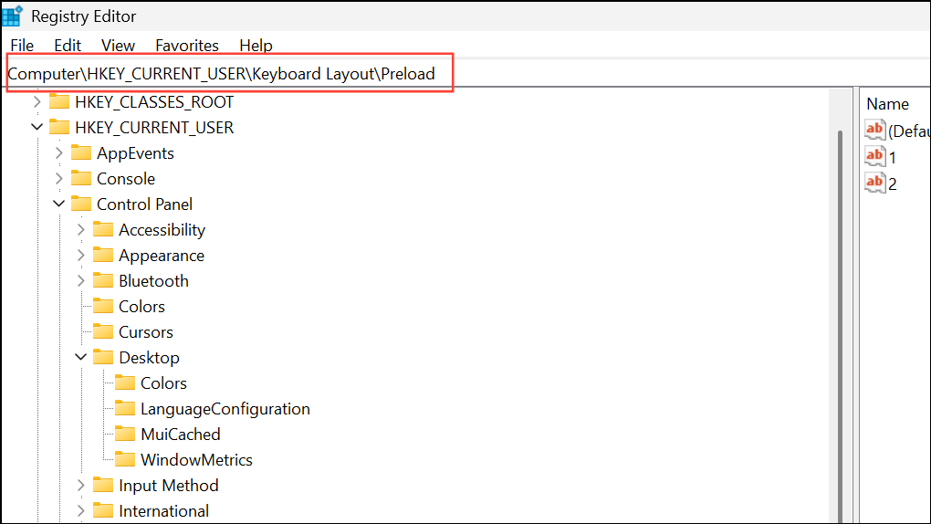Click the MuiCached folder icon

(125, 433)
